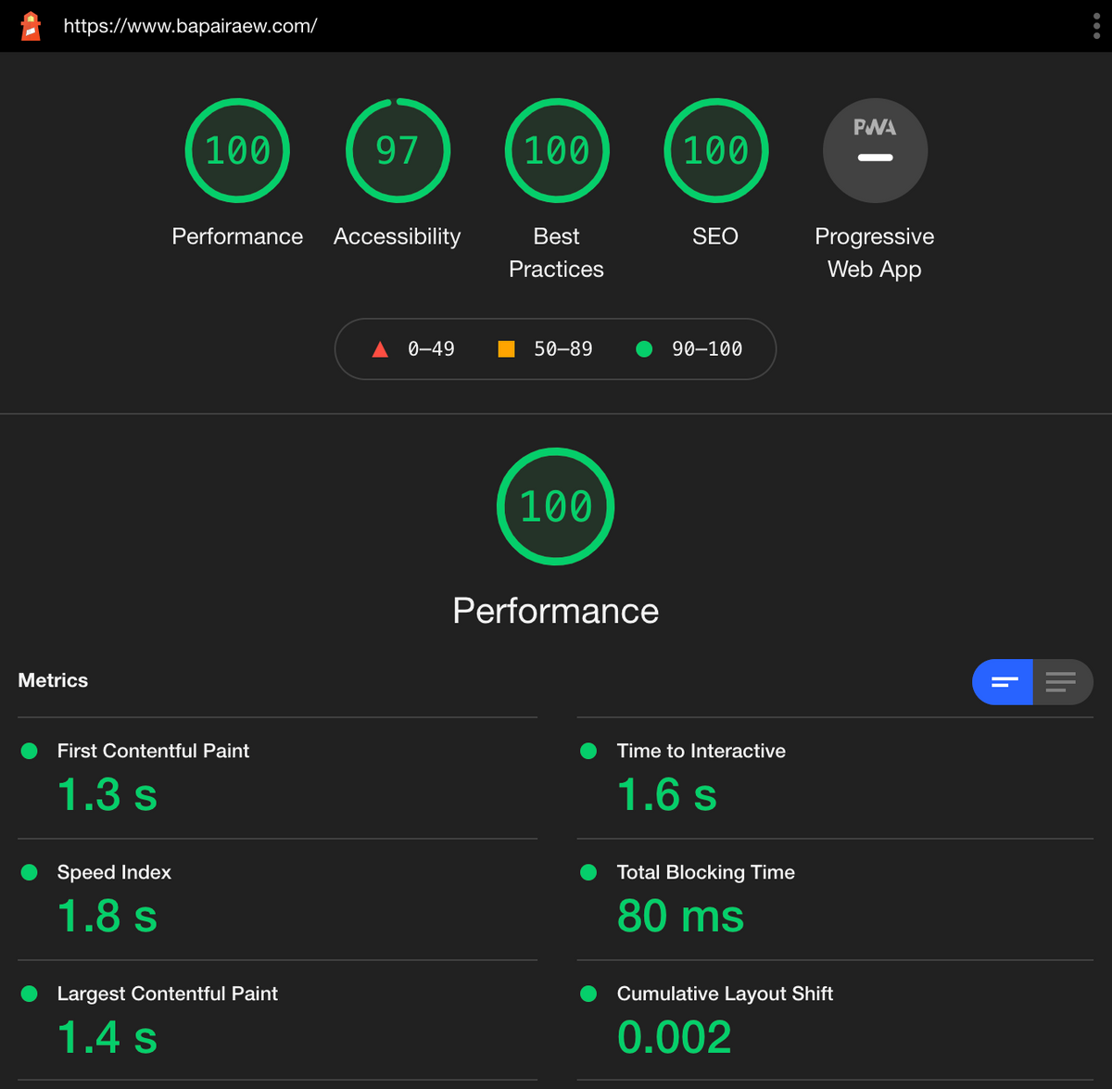Jump to Progressive Web App section label
The width and height of the screenshot is (1112, 1089).
pyautogui.click(x=874, y=252)
